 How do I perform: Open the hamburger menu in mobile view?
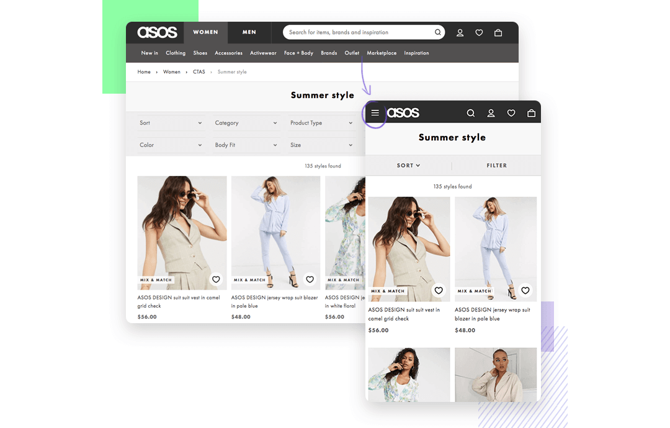point(375,113)
